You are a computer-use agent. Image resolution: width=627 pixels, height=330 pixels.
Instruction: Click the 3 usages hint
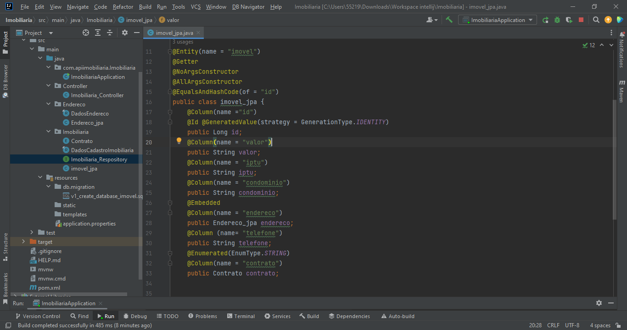pos(183,42)
